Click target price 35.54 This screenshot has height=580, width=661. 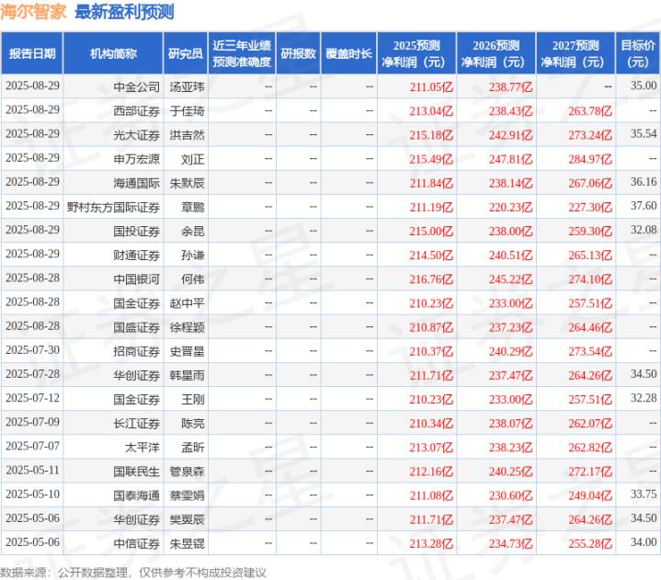pyautogui.click(x=644, y=133)
